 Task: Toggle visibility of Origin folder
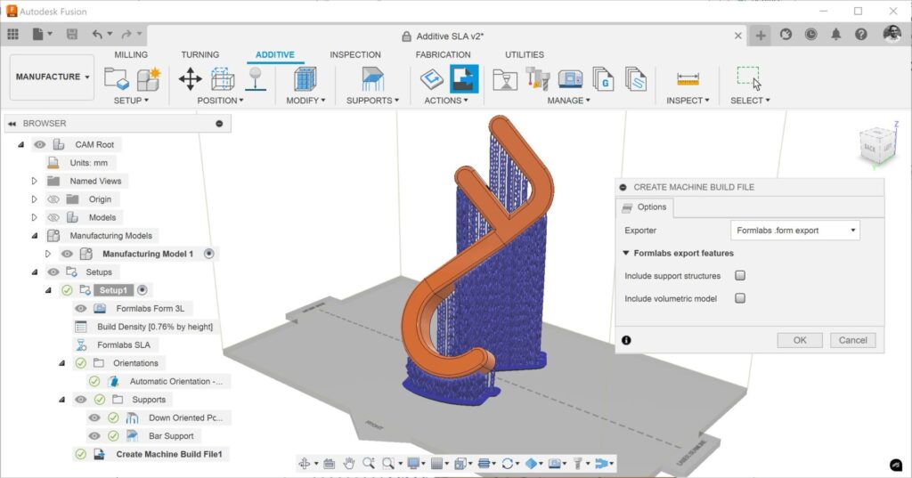(x=53, y=198)
